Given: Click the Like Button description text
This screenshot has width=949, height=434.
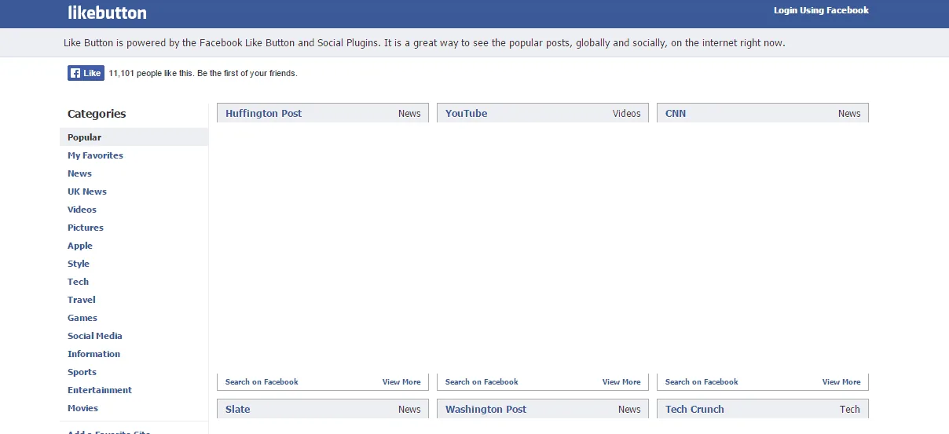Looking at the screenshot, I should coord(424,42).
